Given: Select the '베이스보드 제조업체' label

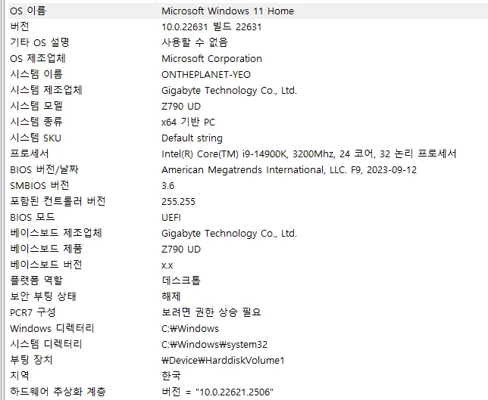Looking at the screenshot, I should point(56,233).
